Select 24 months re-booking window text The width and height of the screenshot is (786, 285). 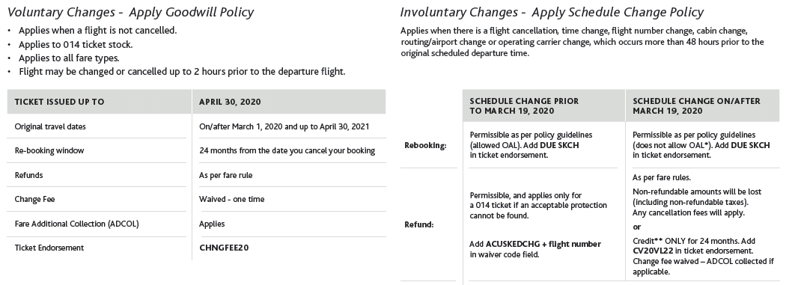[x=287, y=151]
